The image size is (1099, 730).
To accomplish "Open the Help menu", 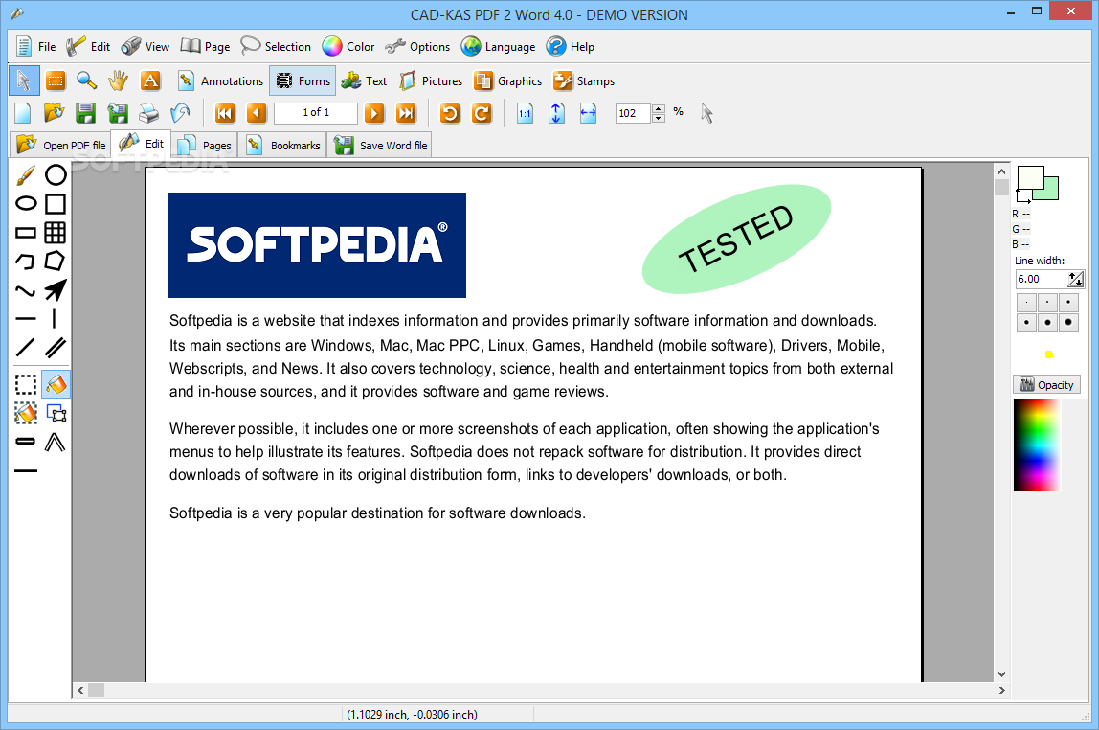I will point(571,46).
